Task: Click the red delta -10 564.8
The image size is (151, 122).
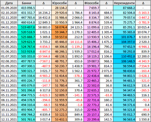Action: click(x=43, y=56)
